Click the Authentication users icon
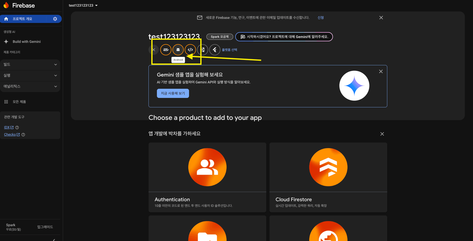Viewport: 473px width, 241px height. click(x=207, y=167)
